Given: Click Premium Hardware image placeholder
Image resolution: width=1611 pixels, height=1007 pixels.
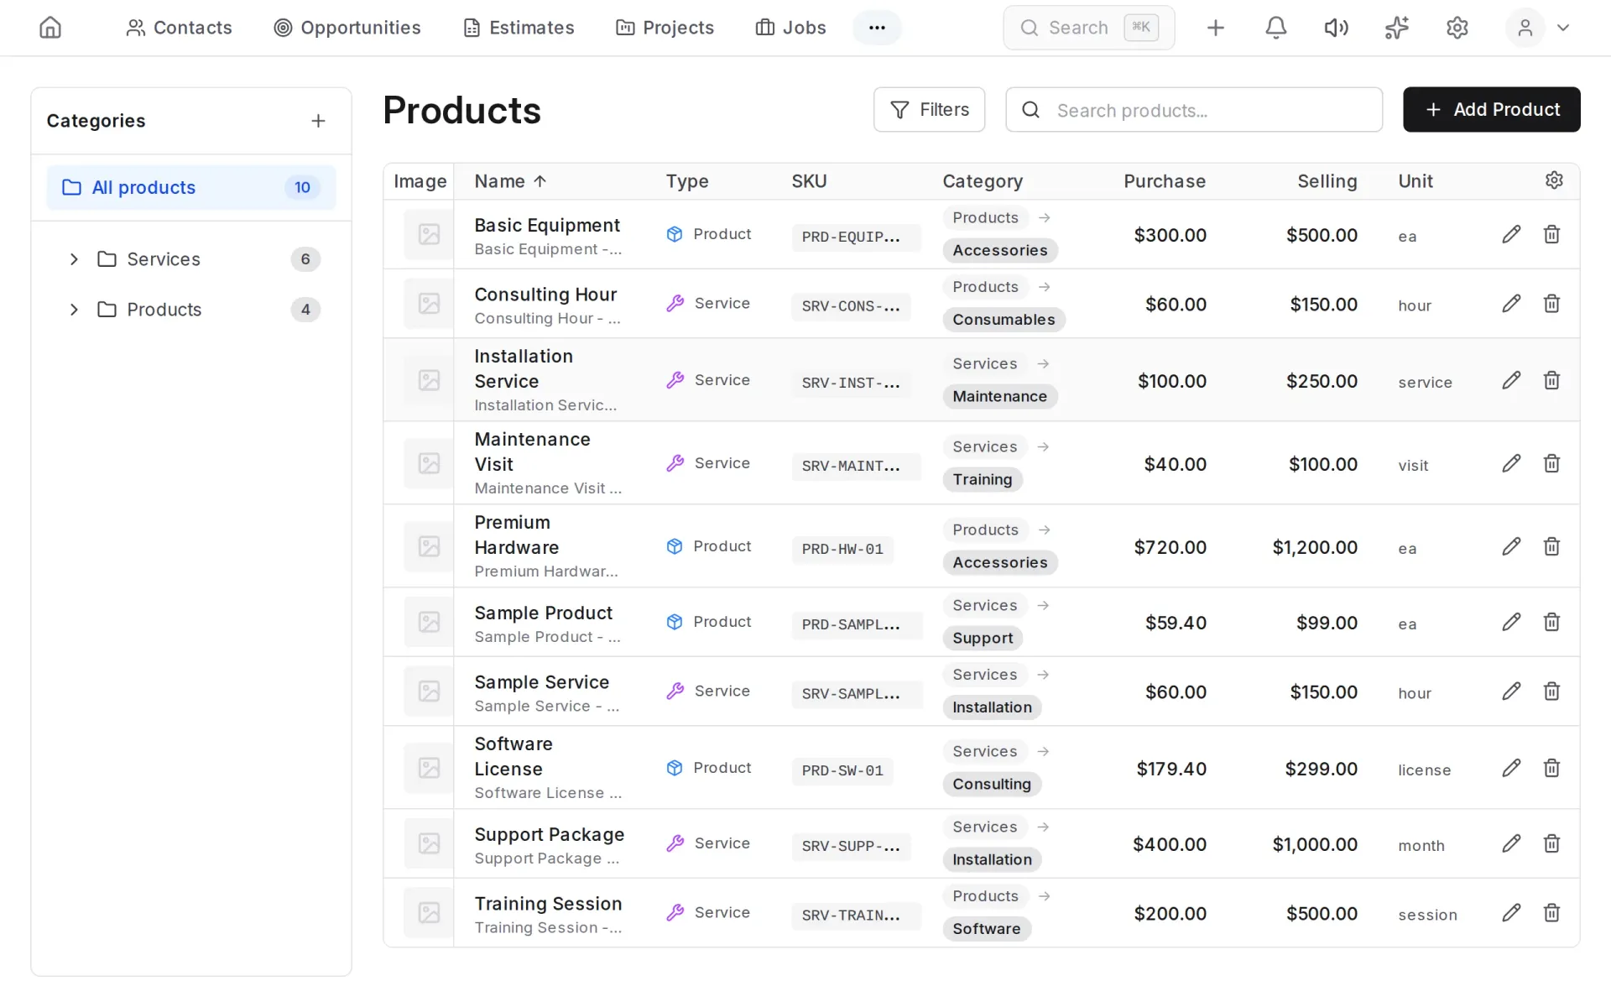Looking at the screenshot, I should pyautogui.click(x=429, y=546).
